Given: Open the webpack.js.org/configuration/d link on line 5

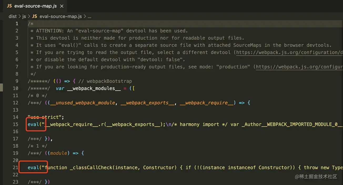Looking at the screenshot, I should (x=290, y=52).
